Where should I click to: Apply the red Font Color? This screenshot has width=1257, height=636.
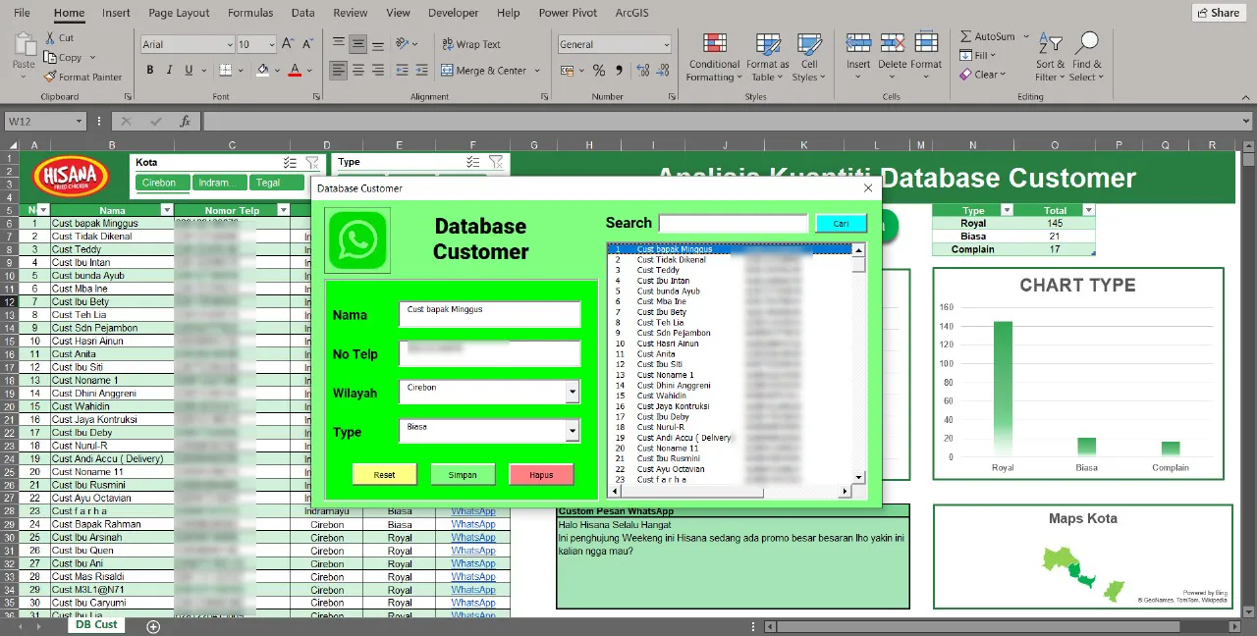click(295, 70)
